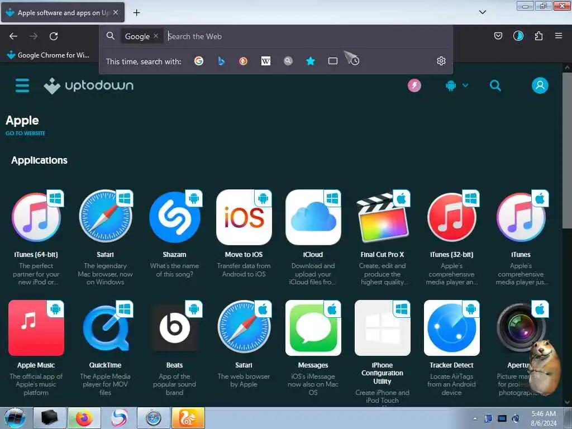Open the iTunes (64-bit) app icon
The image size is (572, 429).
tap(36, 217)
